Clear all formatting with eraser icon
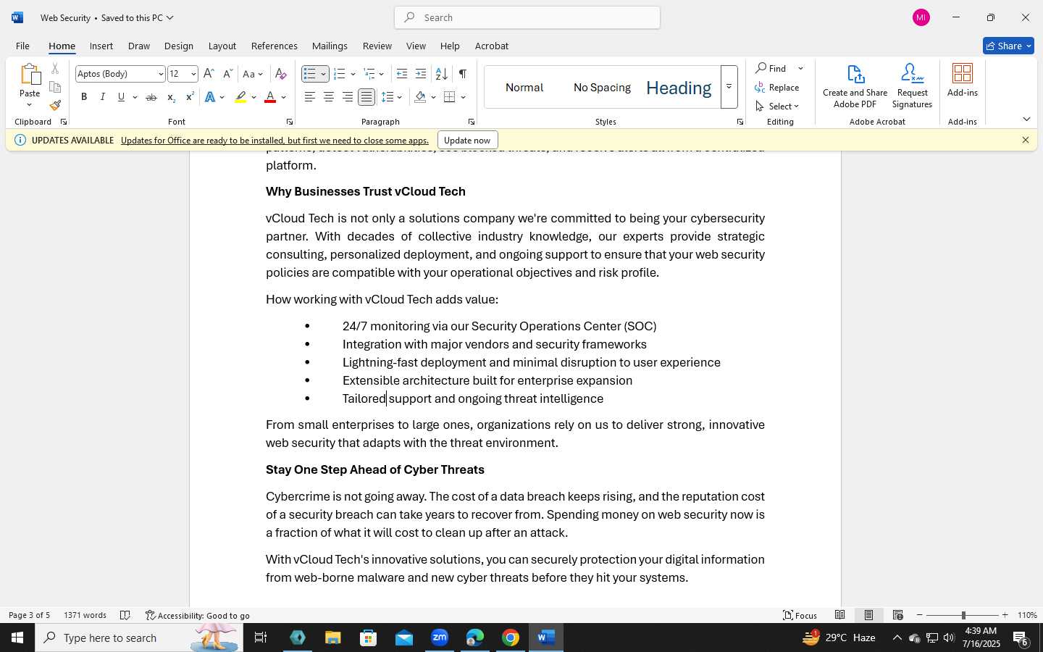The width and height of the screenshot is (1043, 652). pyautogui.click(x=281, y=74)
